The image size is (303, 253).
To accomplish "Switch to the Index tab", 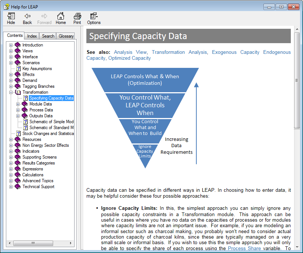I will click(x=32, y=36).
